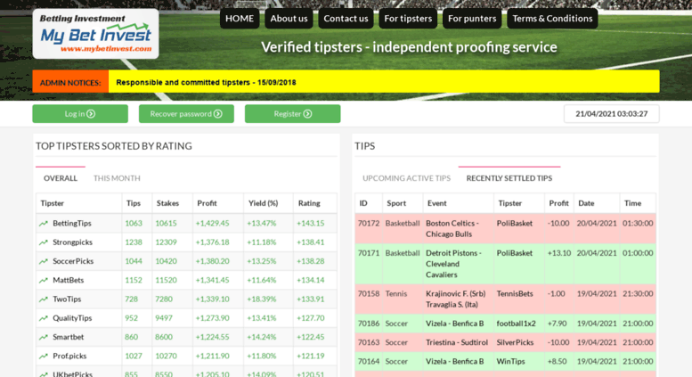Click trend icon beside MattBets
Viewport: 692px width, 377px height.
coord(44,281)
